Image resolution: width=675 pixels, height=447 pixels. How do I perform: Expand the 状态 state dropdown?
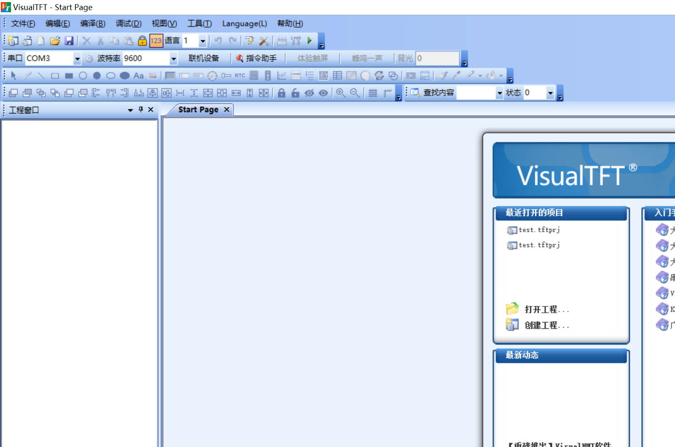pyautogui.click(x=550, y=93)
